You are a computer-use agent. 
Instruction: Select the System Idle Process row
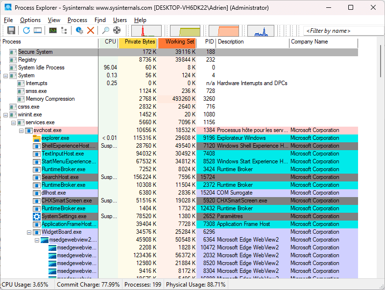click(x=179, y=67)
